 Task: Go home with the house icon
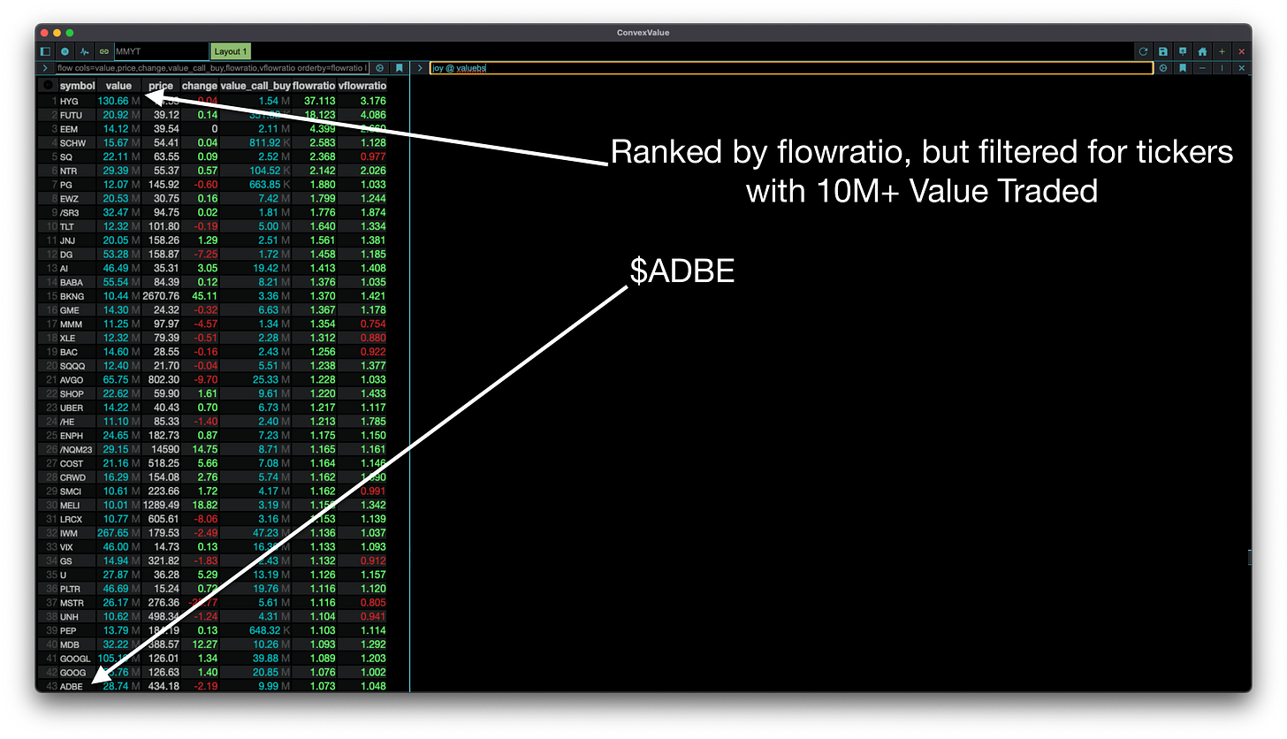click(x=1202, y=52)
